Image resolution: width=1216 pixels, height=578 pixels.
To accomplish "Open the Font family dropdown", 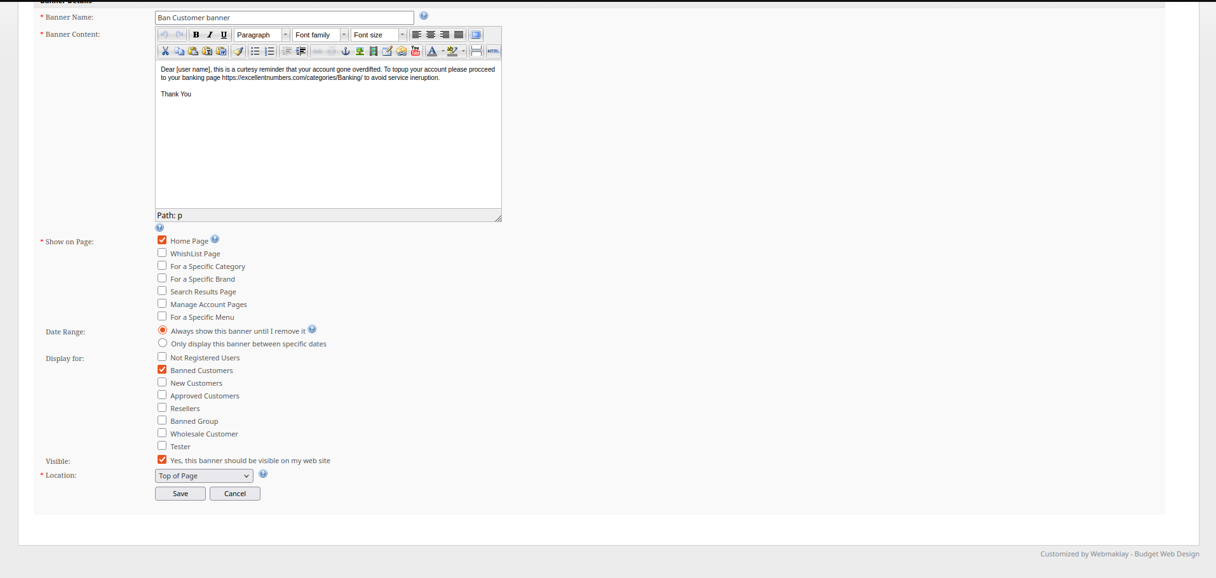I will pyautogui.click(x=320, y=35).
